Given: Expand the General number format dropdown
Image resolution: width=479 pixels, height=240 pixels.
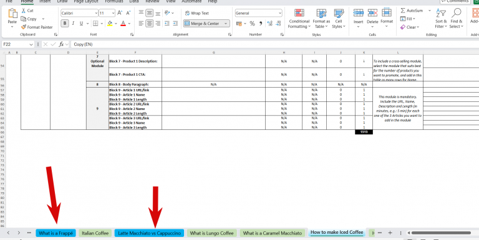Looking at the screenshot, I should point(280,13).
